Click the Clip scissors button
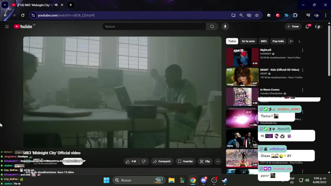331x186 pixels. pyautogui.click(x=205, y=161)
